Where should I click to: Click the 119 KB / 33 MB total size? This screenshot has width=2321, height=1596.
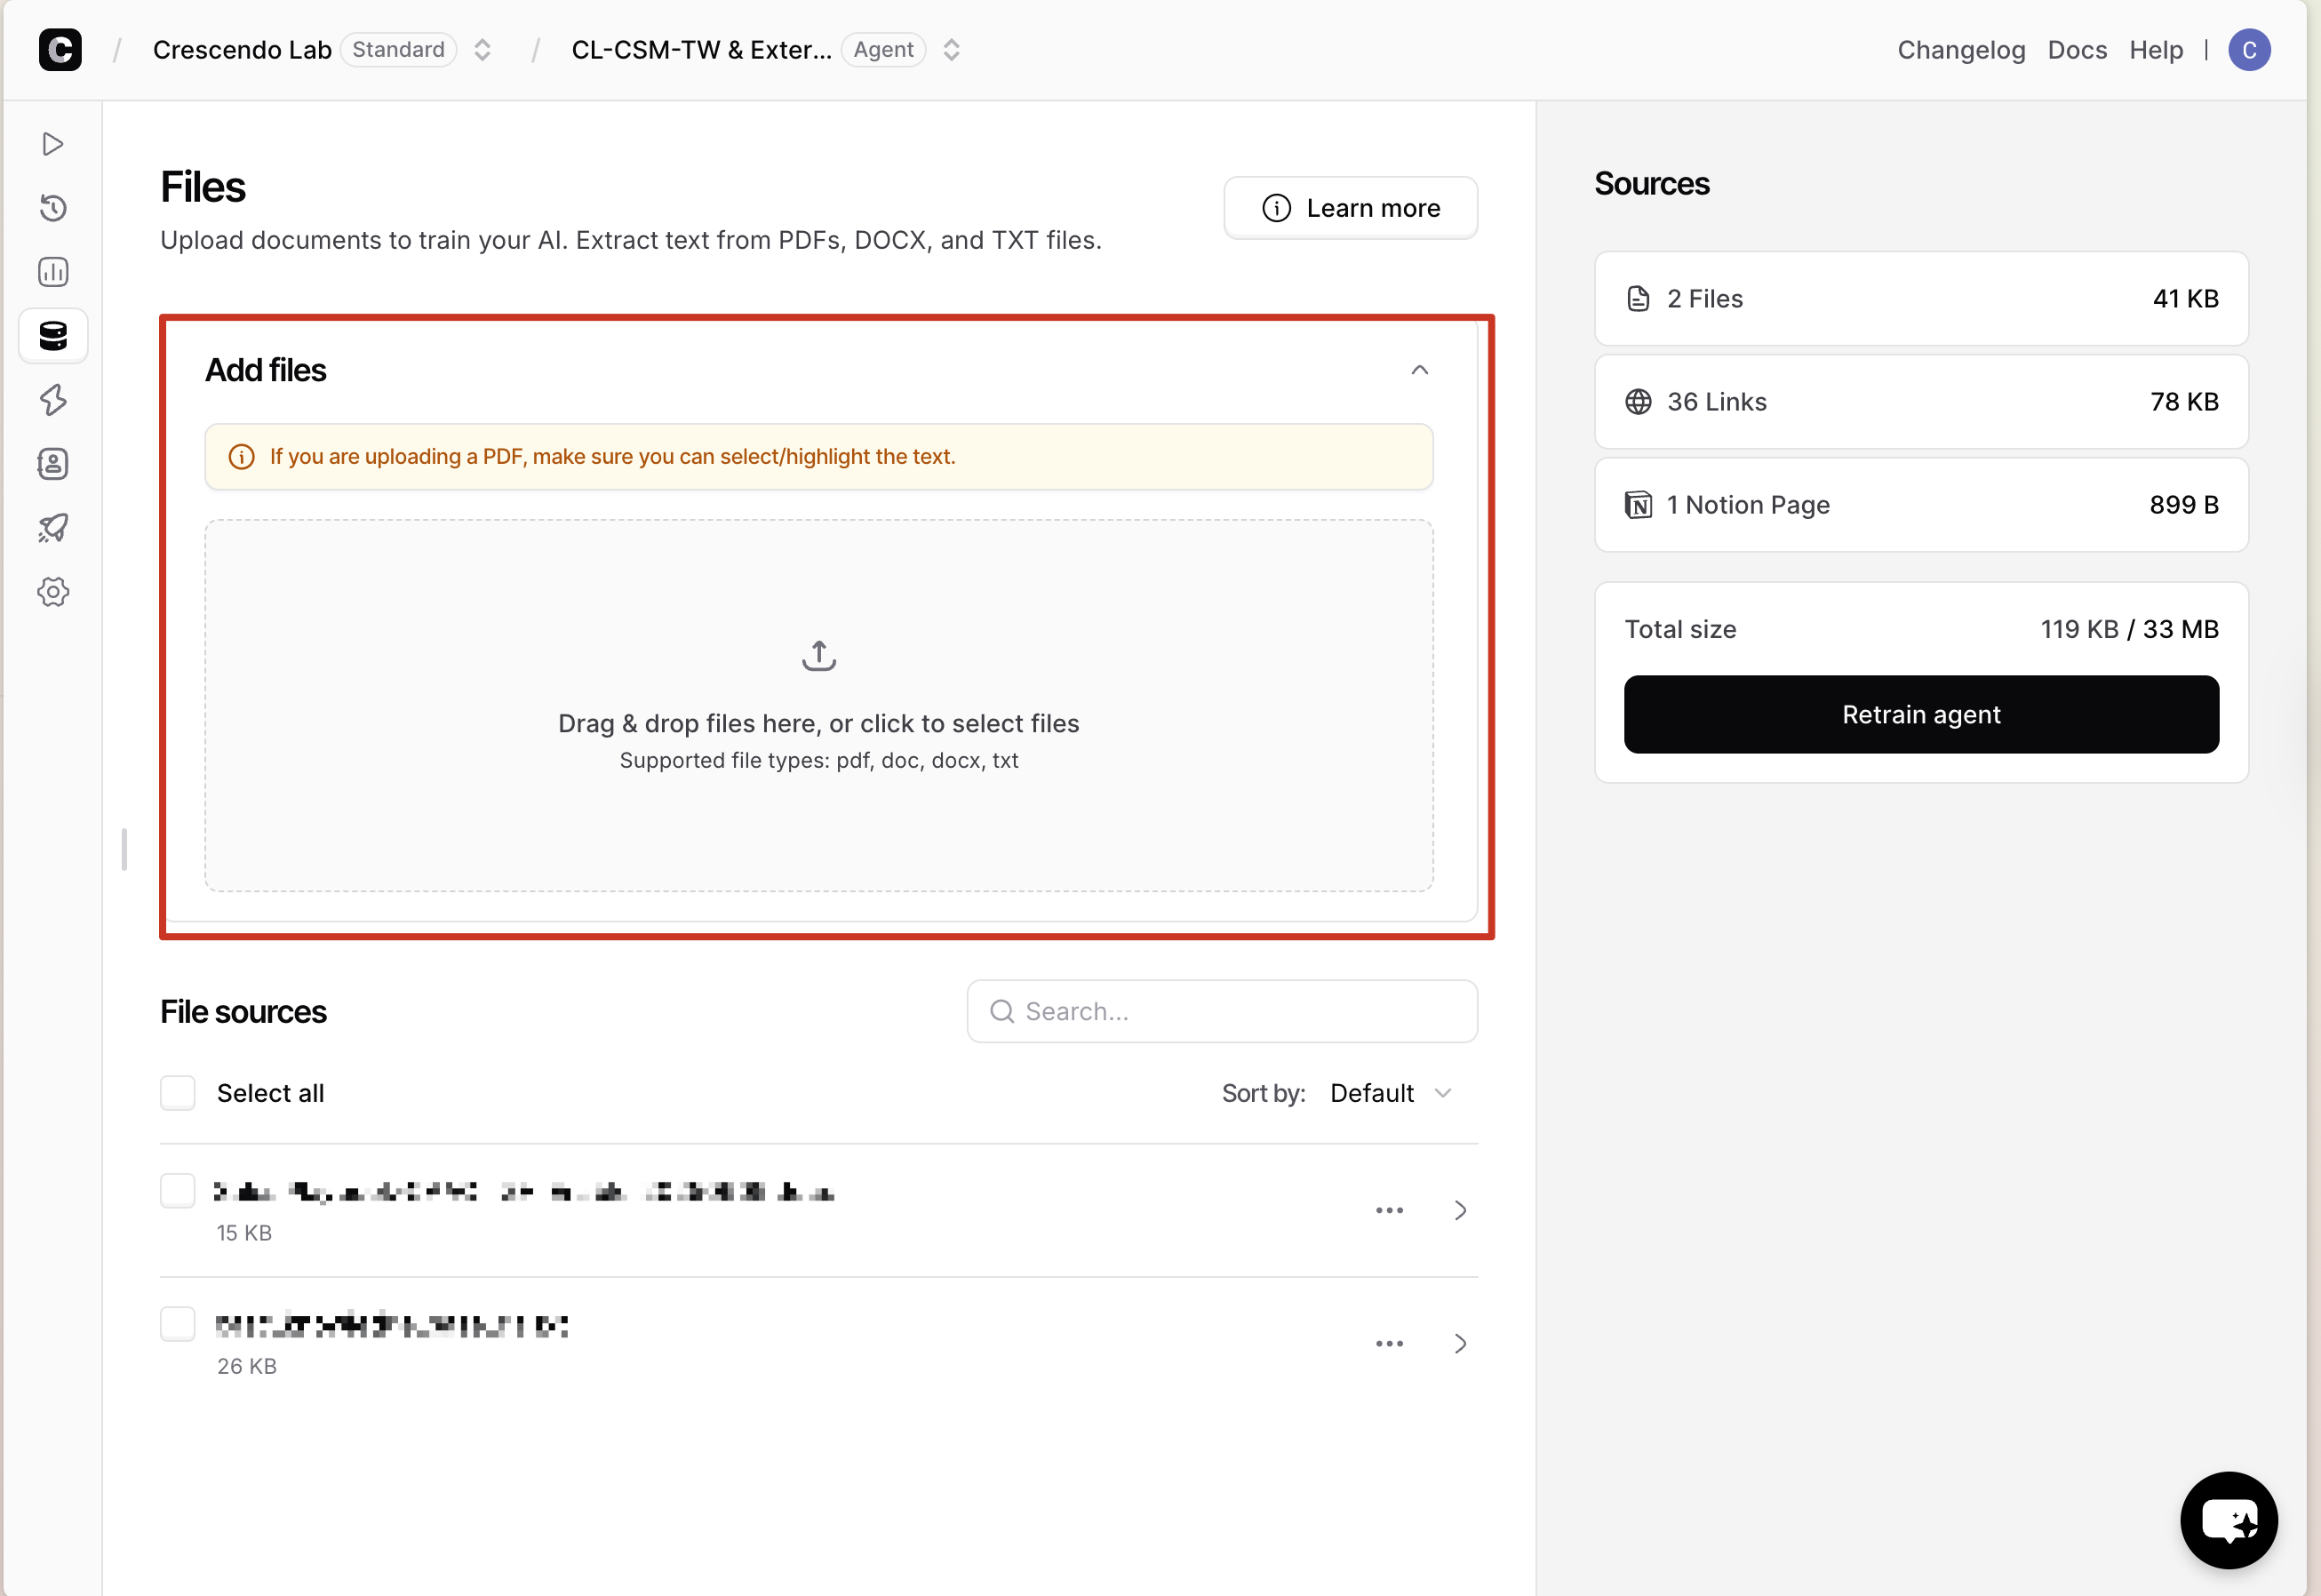[2129, 629]
